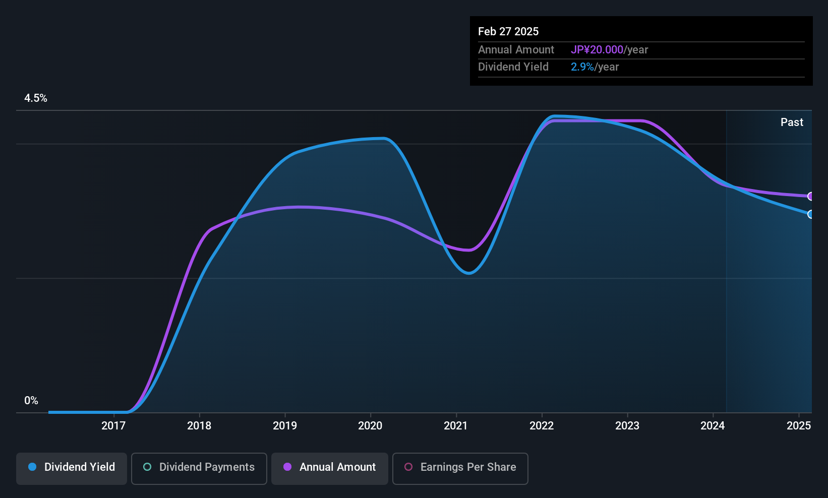This screenshot has width=828, height=498.
Task: Click the pink Earnings Per Share circle
Action: [x=408, y=467]
